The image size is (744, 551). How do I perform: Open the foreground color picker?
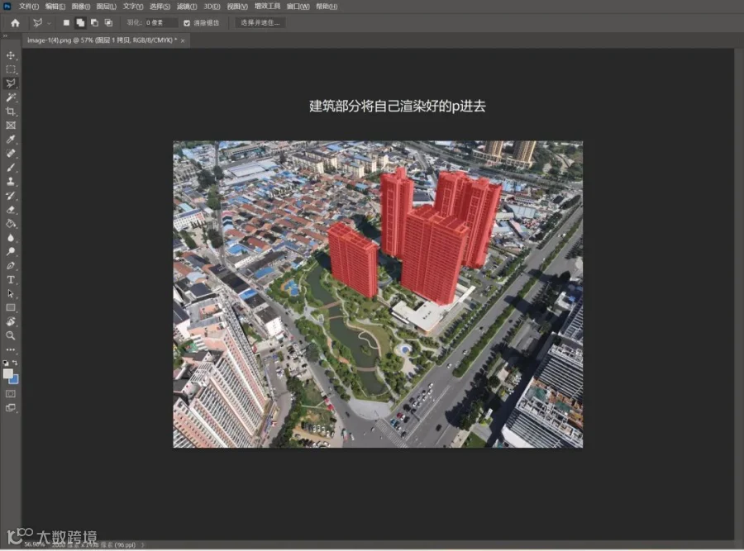pos(7,373)
